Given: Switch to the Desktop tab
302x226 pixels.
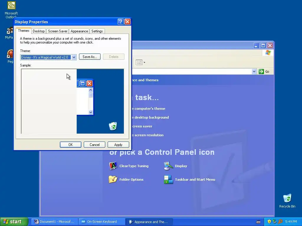Looking at the screenshot, I should pos(39,31).
